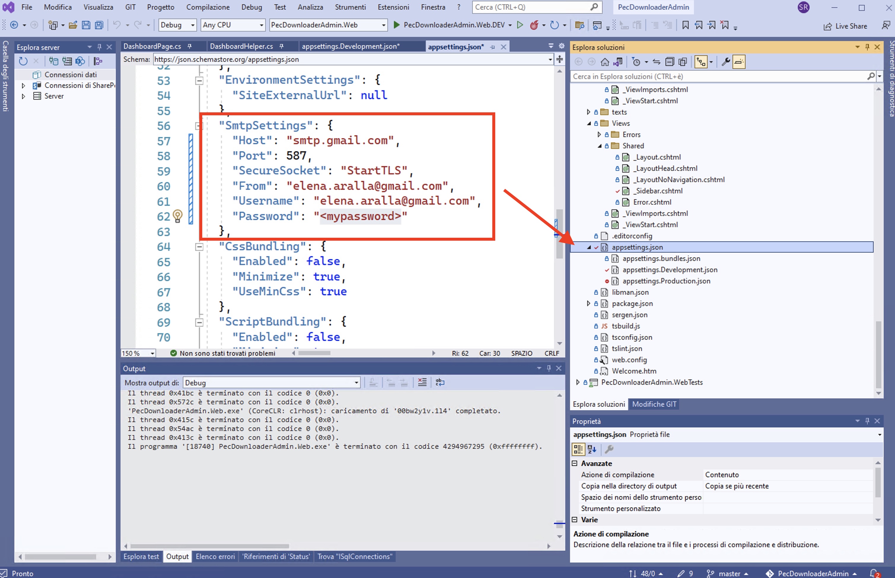Viewport: 895px width, 578px height.
Task: Go to next bookmark icon
Action: point(712,25)
